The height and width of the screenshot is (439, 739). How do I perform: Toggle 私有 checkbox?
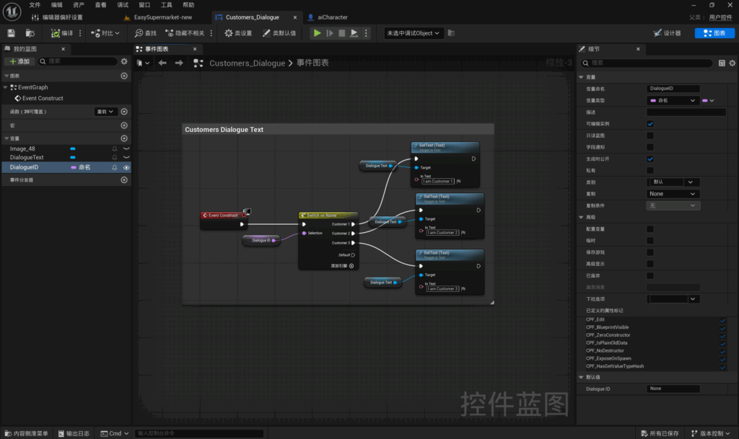point(650,170)
